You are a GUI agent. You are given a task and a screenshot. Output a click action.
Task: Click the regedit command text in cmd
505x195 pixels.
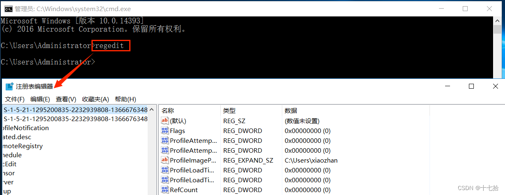[109, 45]
